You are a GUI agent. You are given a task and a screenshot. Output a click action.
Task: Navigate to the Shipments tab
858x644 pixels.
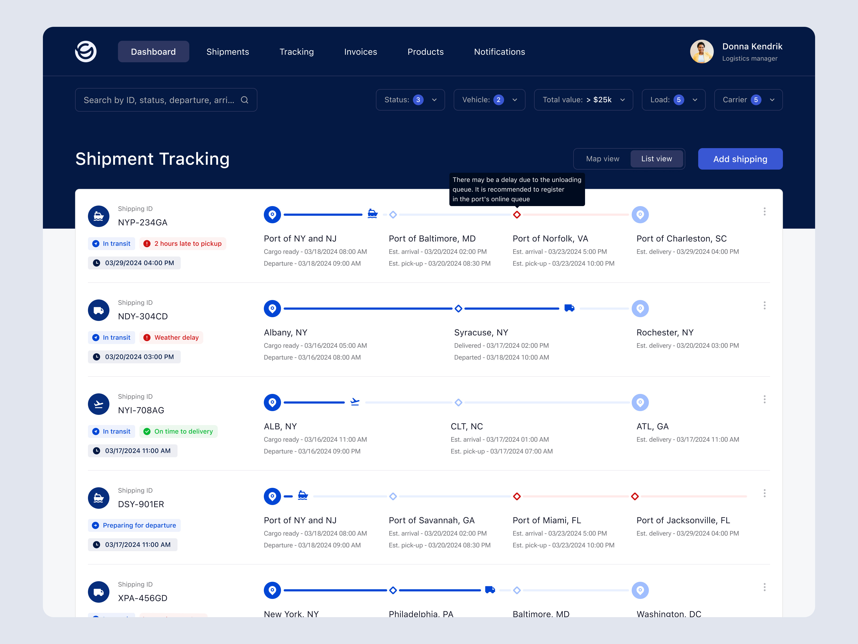[228, 52]
